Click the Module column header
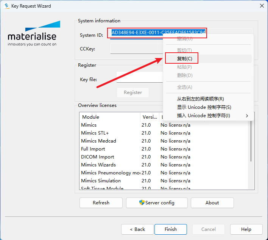The height and width of the screenshot is (240, 268). [x=110, y=117]
